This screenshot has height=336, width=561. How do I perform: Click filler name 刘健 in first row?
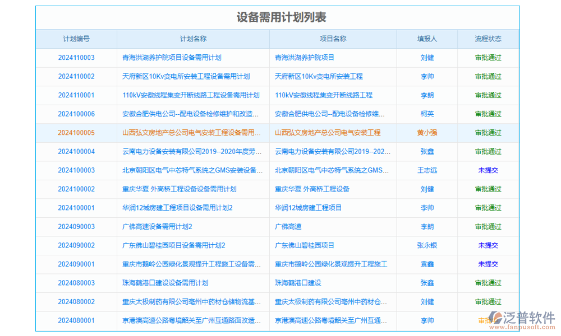coord(428,57)
